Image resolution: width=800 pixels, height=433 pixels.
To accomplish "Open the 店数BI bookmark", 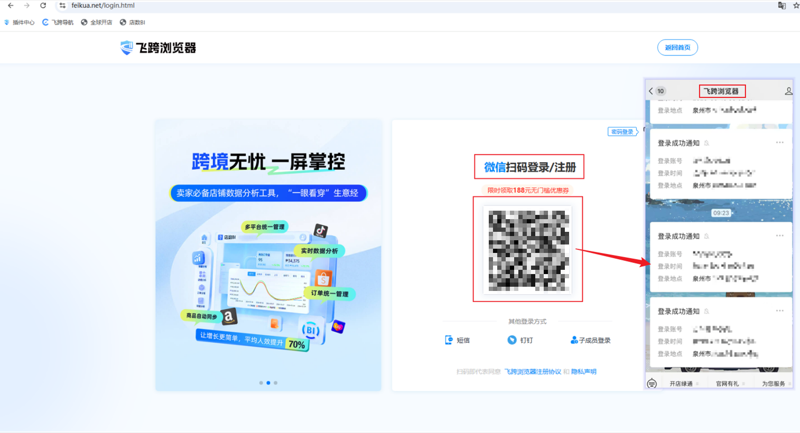I will pos(133,22).
